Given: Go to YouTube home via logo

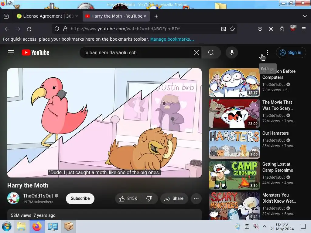Looking at the screenshot, I should click(x=36, y=52).
